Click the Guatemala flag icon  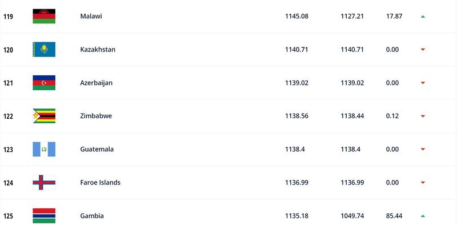[x=44, y=149]
